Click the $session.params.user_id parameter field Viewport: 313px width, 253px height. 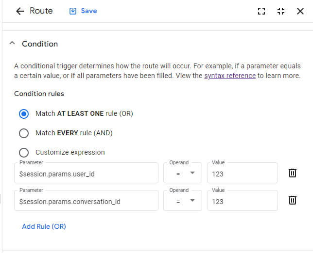[86, 174]
